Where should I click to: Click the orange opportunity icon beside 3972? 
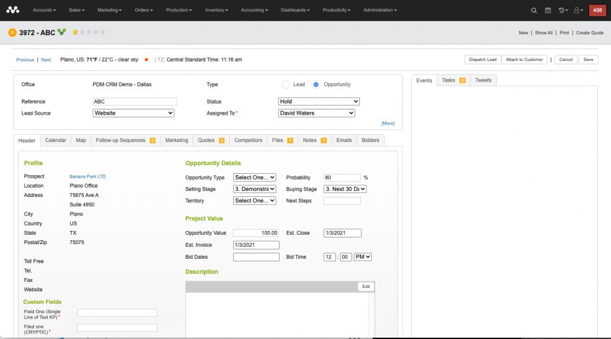tap(12, 32)
